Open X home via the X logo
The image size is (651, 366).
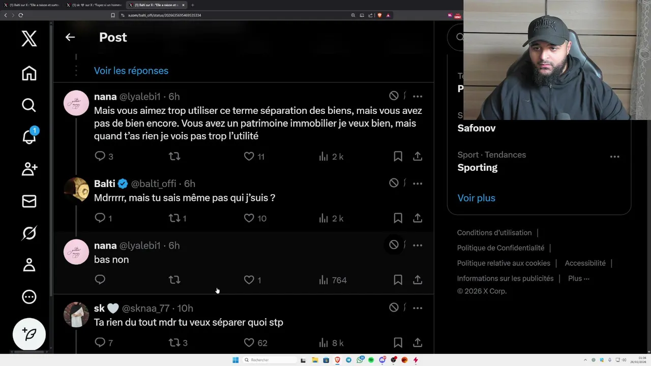[29, 38]
